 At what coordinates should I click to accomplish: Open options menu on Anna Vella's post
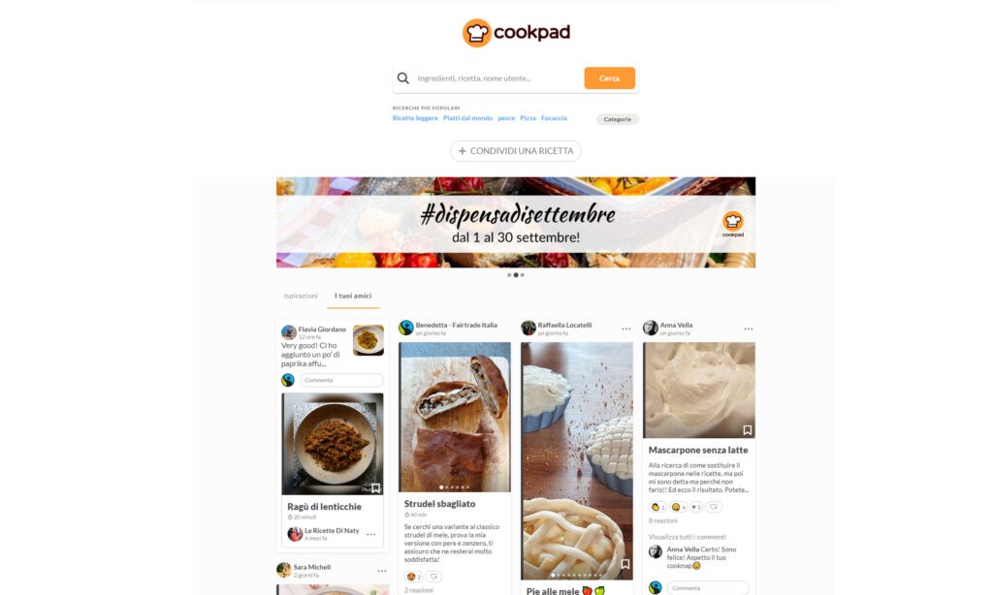(748, 329)
